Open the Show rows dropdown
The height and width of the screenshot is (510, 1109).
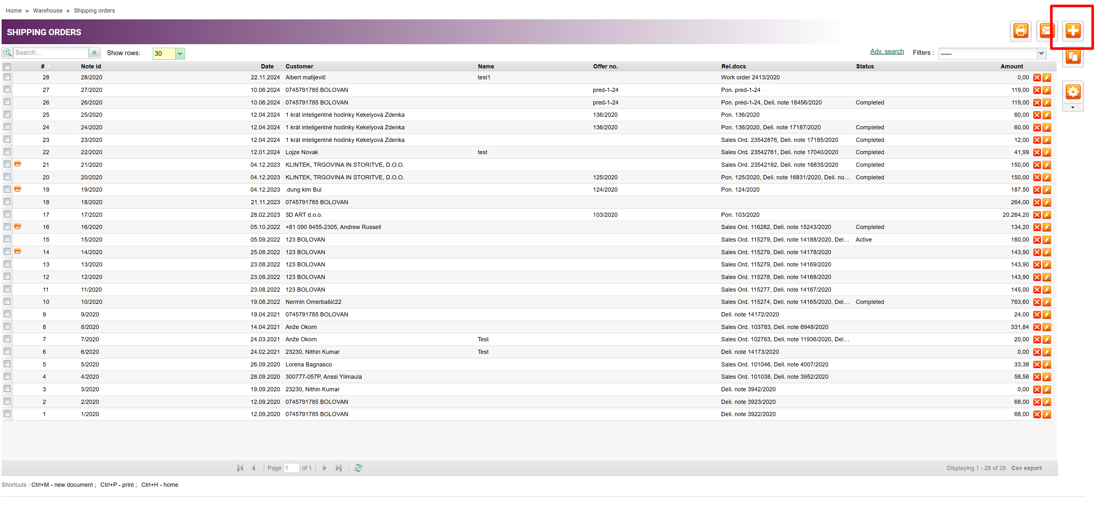click(x=180, y=54)
